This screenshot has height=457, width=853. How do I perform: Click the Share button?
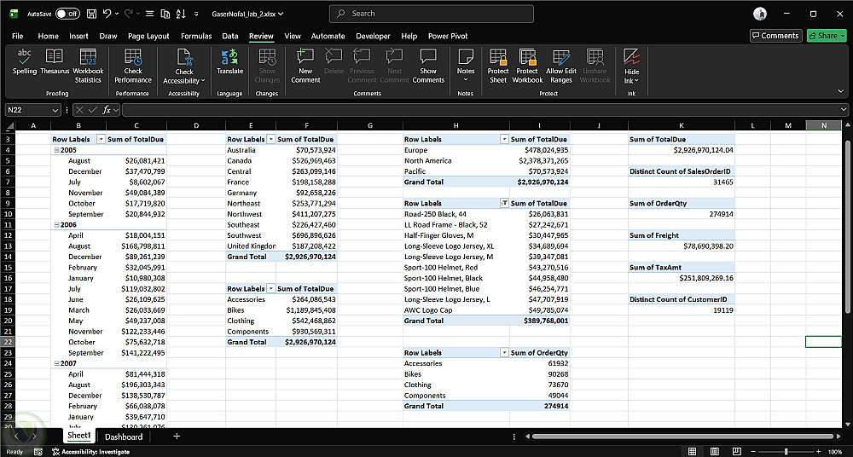[x=827, y=36]
